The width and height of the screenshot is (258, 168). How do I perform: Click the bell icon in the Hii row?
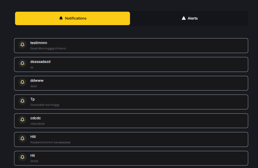[x=22, y=157]
